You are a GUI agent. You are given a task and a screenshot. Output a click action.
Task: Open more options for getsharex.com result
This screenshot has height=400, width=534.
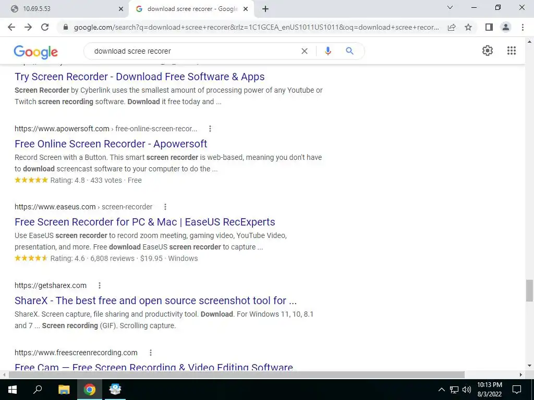(x=100, y=285)
